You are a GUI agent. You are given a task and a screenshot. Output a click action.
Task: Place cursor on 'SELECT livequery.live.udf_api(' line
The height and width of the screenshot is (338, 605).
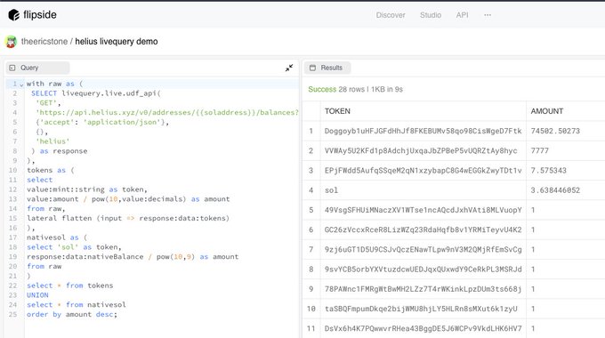pos(96,93)
